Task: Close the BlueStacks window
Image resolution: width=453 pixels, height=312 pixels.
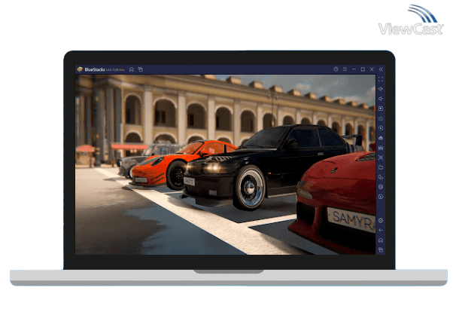Action: pyautogui.click(x=372, y=69)
